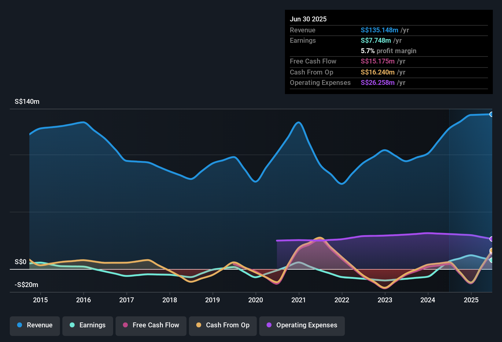
Task: Select the Free Cash Flow legend button
Action: click(151, 326)
